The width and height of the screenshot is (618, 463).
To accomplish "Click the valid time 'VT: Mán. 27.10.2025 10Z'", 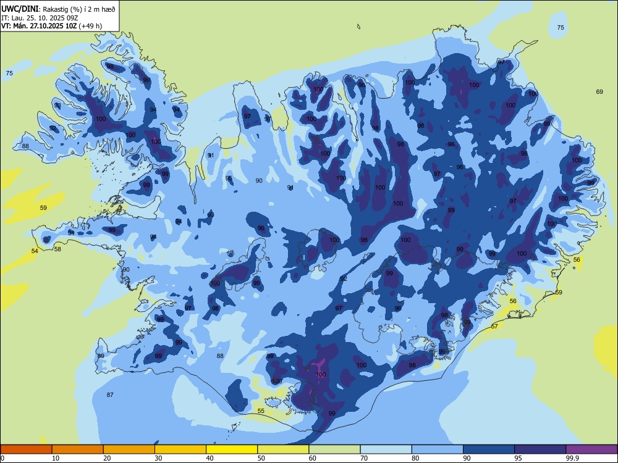I will point(39,26).
